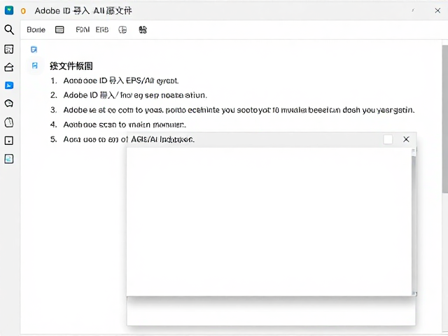Click the blue bookmark icon beside heading

coord(35,66)
